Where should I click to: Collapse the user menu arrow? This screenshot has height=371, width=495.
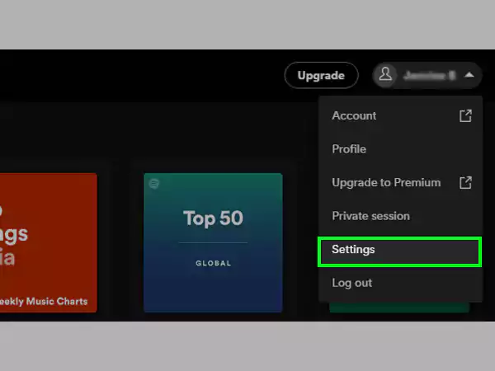(469, 75)
